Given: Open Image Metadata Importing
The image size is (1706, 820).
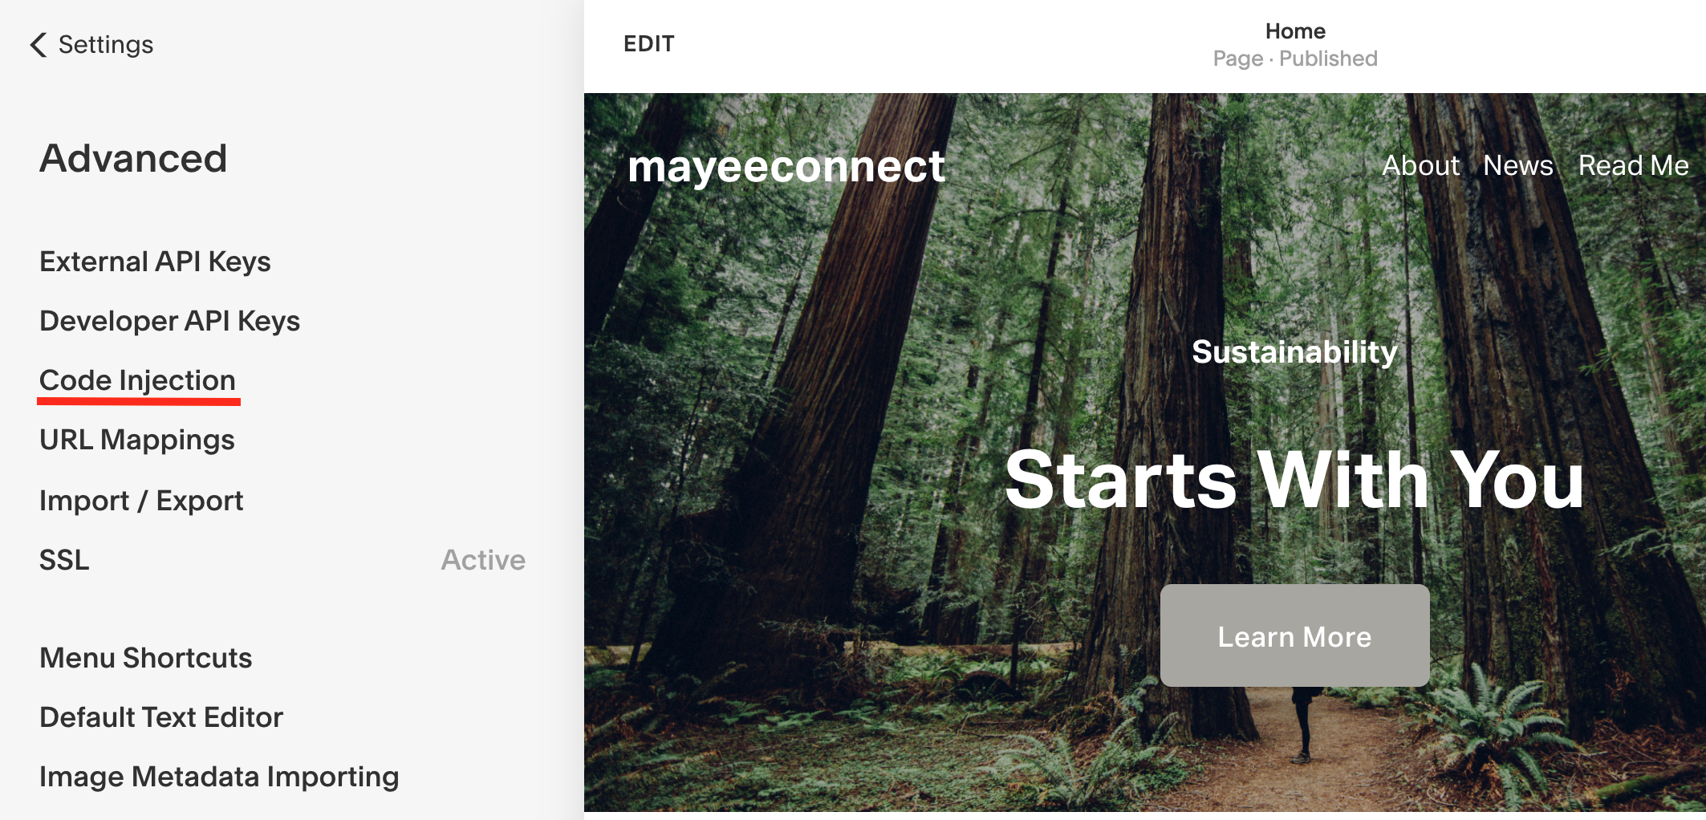Looking at the screenshot, I should (x=219, y=777).
